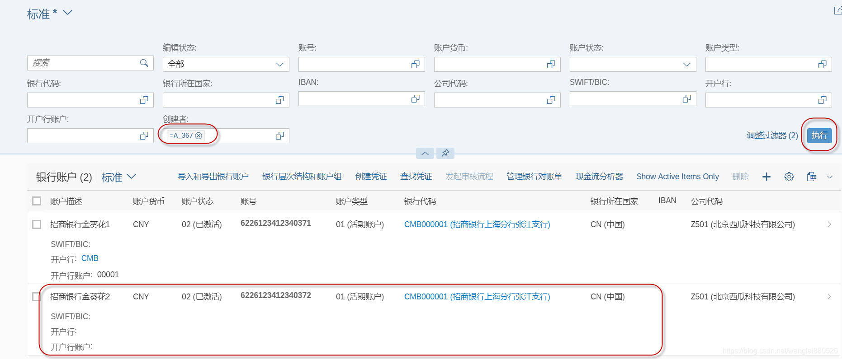842x359 pixels.
Task: Open 银行层次结构和账户组
Action: 302,177
